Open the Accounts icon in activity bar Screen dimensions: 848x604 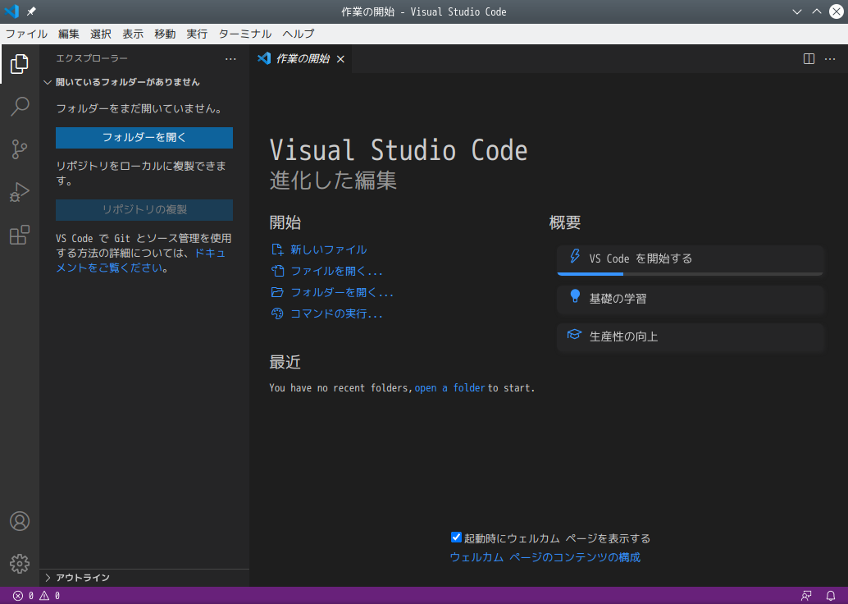point(20,520)
